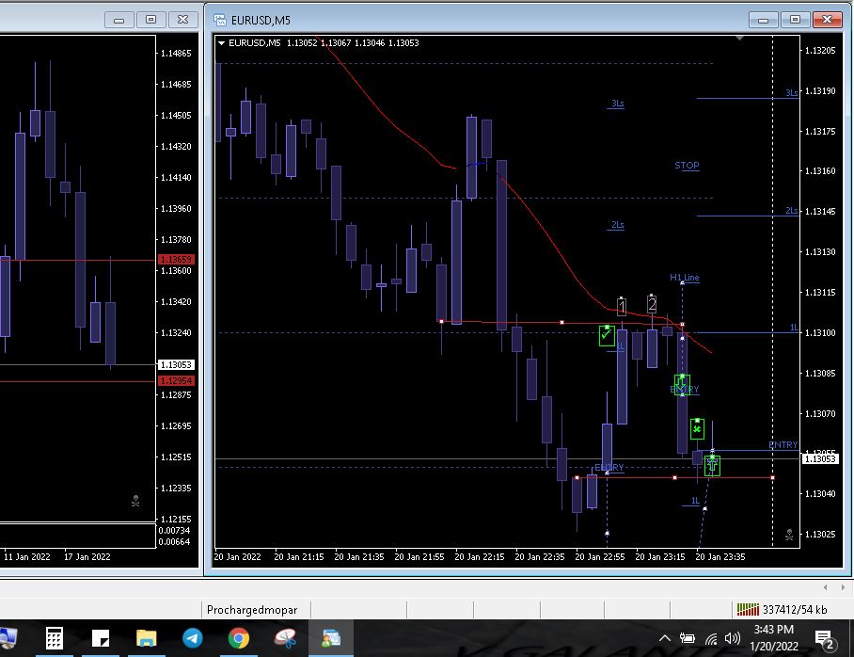Select the green X mark icon on chart
854x657 pixels.
coord(697,429)
